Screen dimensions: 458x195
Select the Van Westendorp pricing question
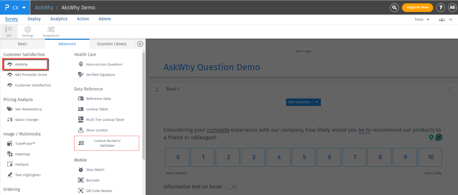pyautogui.click(x=28, y=109)
